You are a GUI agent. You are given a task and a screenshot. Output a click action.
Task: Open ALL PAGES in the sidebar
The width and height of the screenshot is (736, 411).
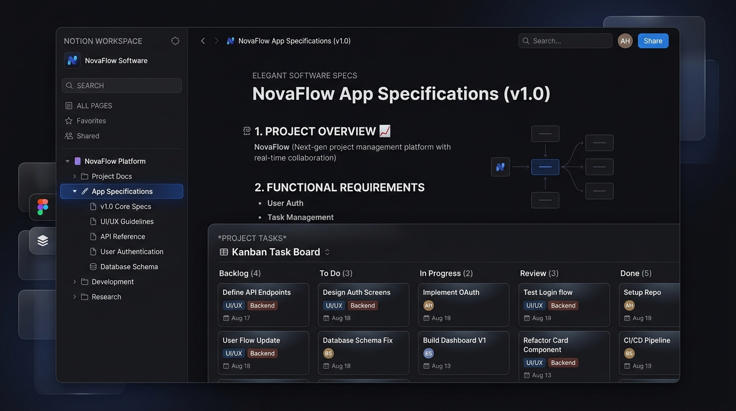click(x=94, y=106)
